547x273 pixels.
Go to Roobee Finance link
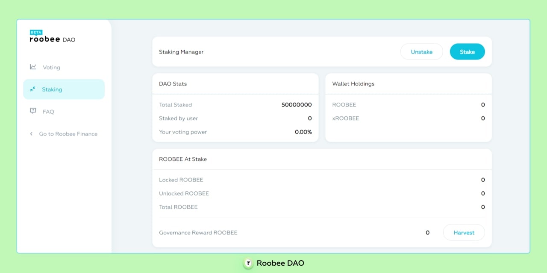click(x=68, y=134)
